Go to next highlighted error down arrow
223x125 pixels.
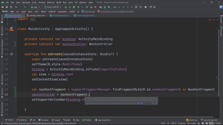click(x=217, y=20)
